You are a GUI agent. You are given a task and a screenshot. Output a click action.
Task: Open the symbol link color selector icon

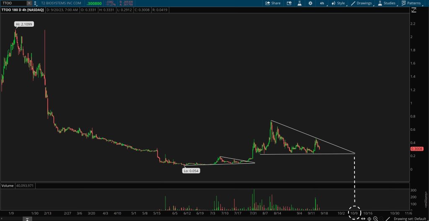[35, 3]
